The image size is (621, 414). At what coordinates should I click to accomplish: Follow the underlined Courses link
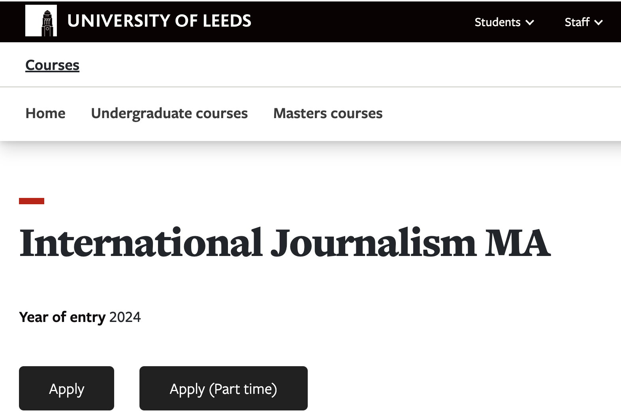[52, 65]
